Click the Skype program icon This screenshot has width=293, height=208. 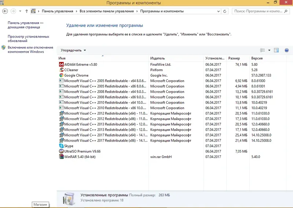pos(61,146)
